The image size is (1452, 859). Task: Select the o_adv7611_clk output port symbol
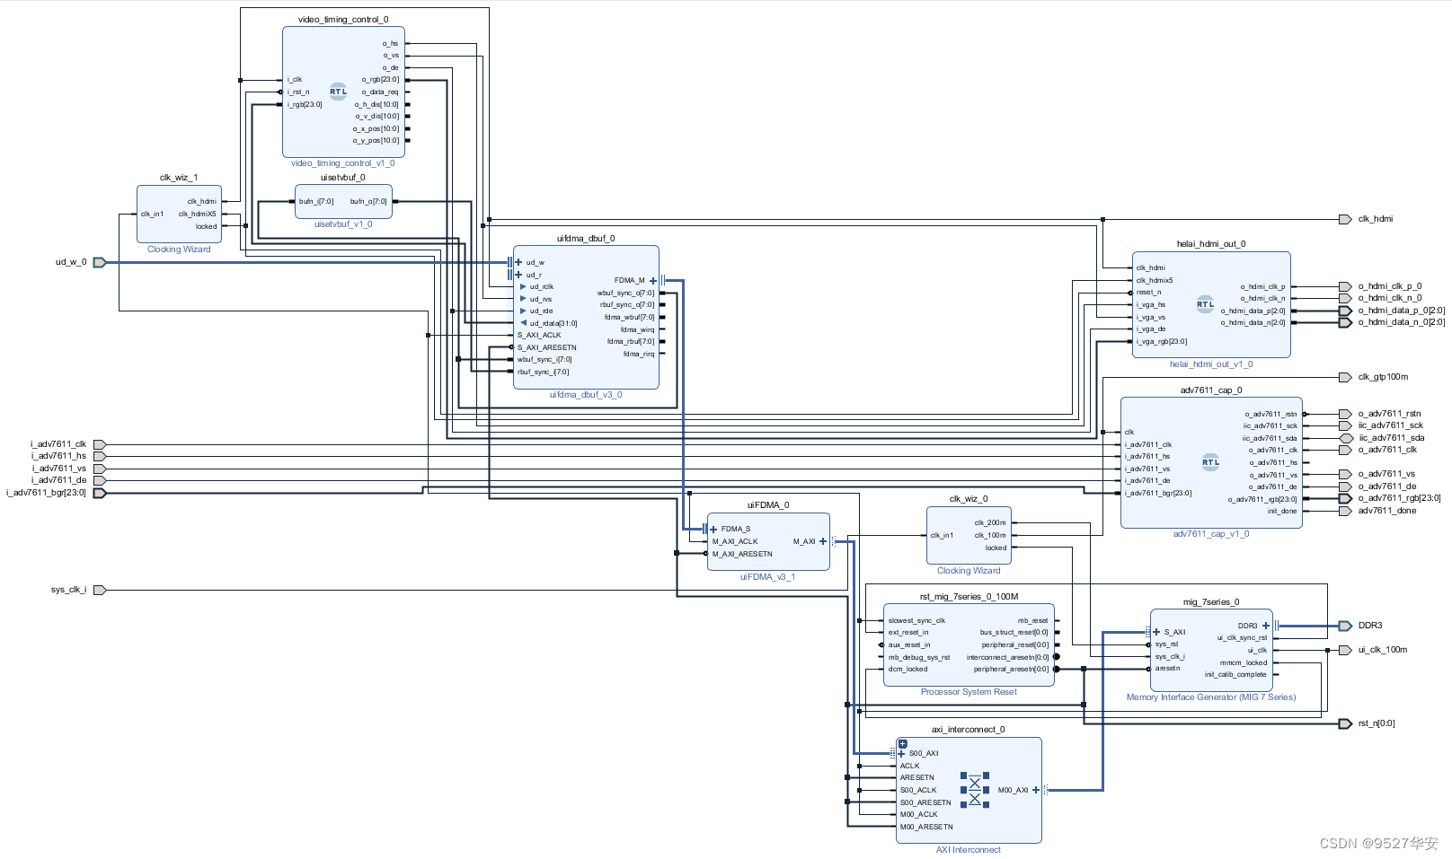(x=1345, y=450)
